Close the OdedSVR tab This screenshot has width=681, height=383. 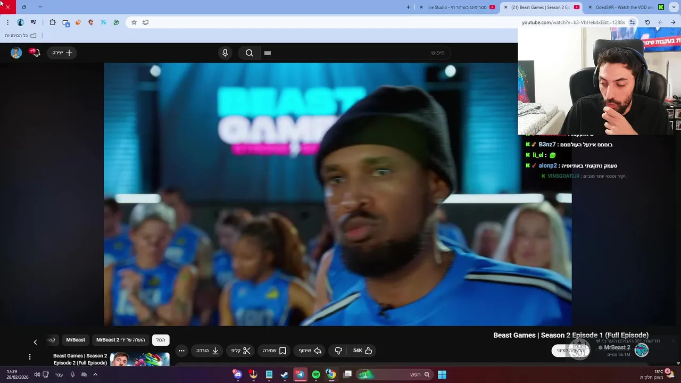(x=590, y=7)
